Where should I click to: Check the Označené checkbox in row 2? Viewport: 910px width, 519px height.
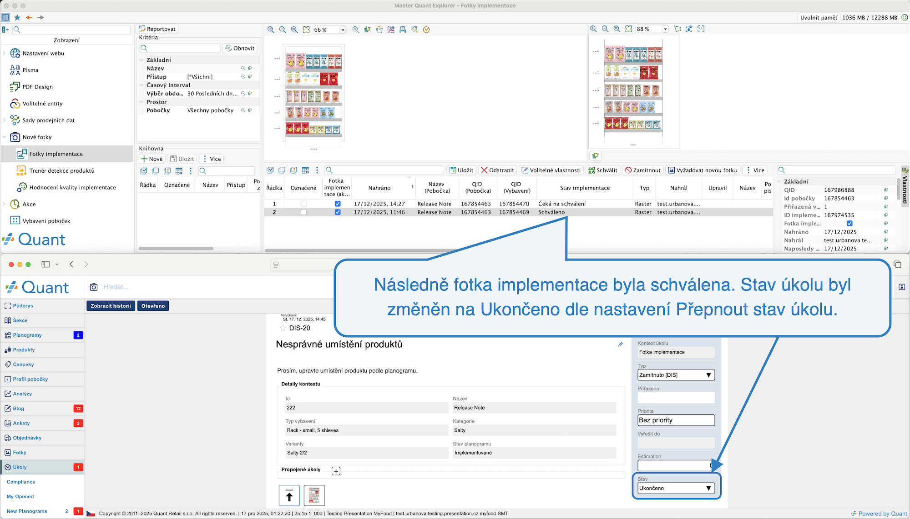point(303,212)
